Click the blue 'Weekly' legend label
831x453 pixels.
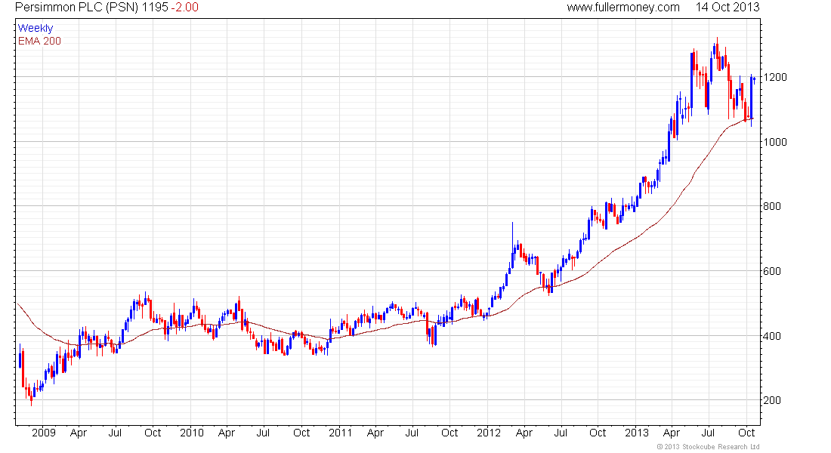tap(36, 28)
